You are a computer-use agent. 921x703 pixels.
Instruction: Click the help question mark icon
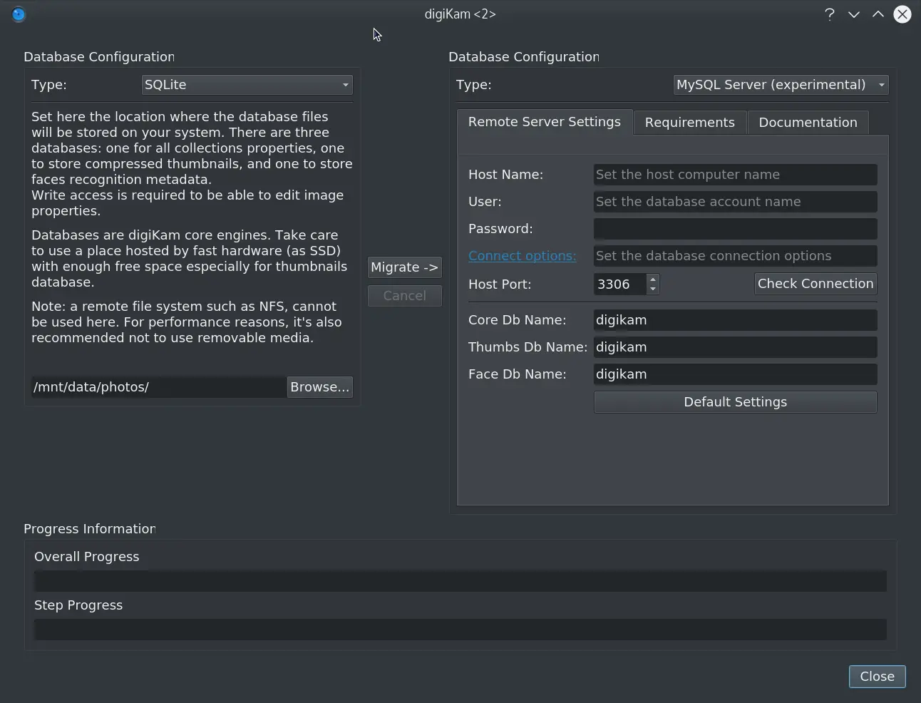point(830,14)
